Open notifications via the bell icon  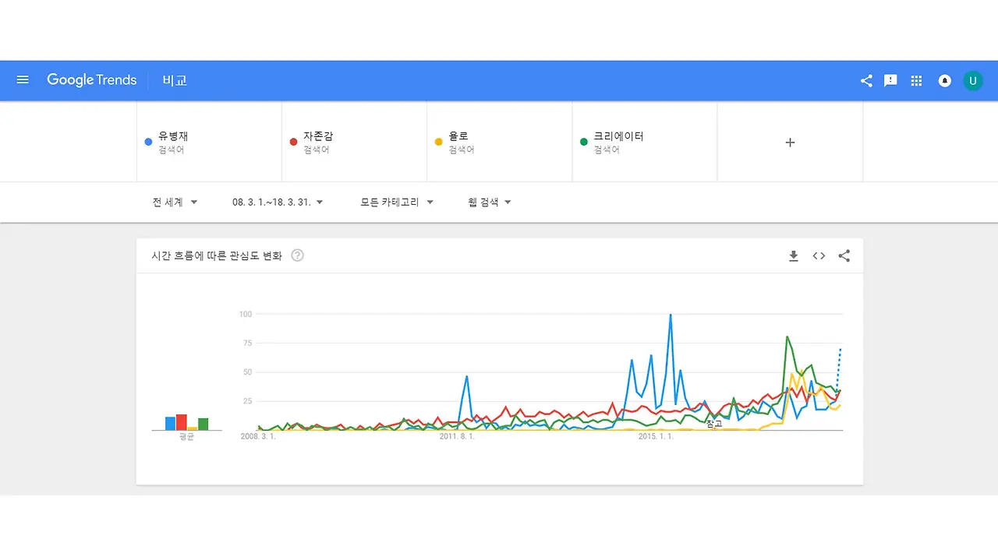click(944, 80)
